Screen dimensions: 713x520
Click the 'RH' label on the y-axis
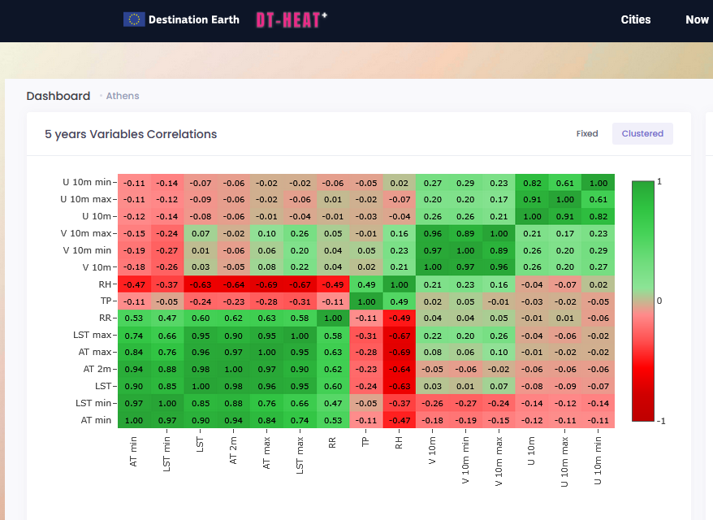[x=104, y=284]
